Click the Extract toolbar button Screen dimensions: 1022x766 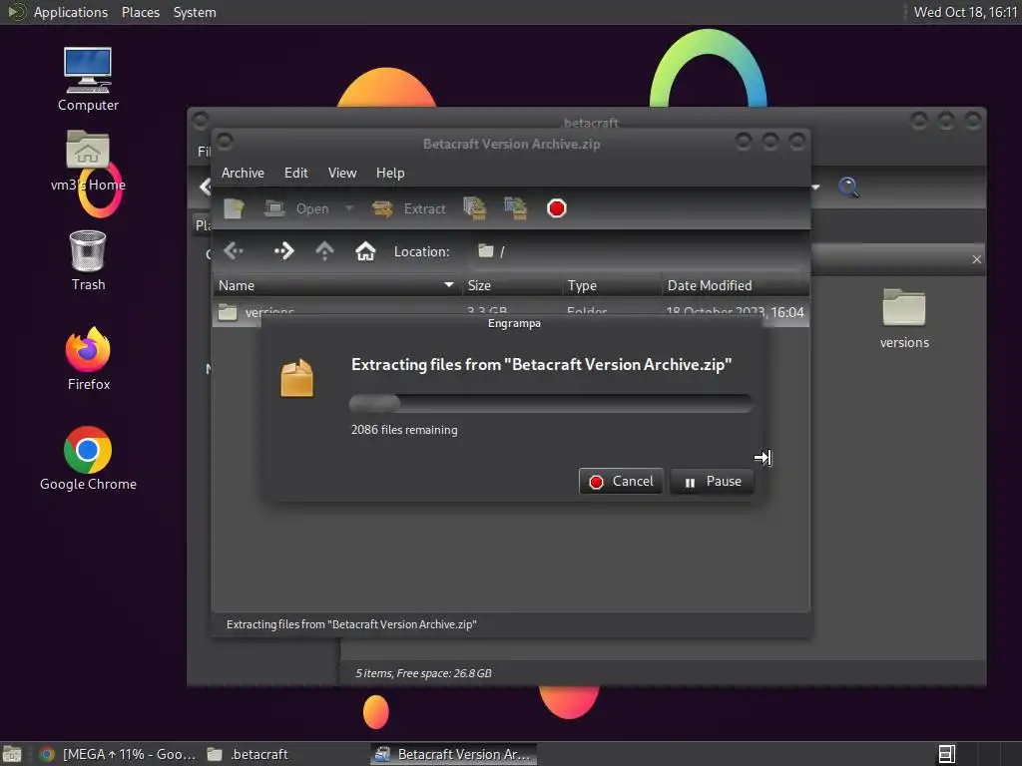pos(409,208)
